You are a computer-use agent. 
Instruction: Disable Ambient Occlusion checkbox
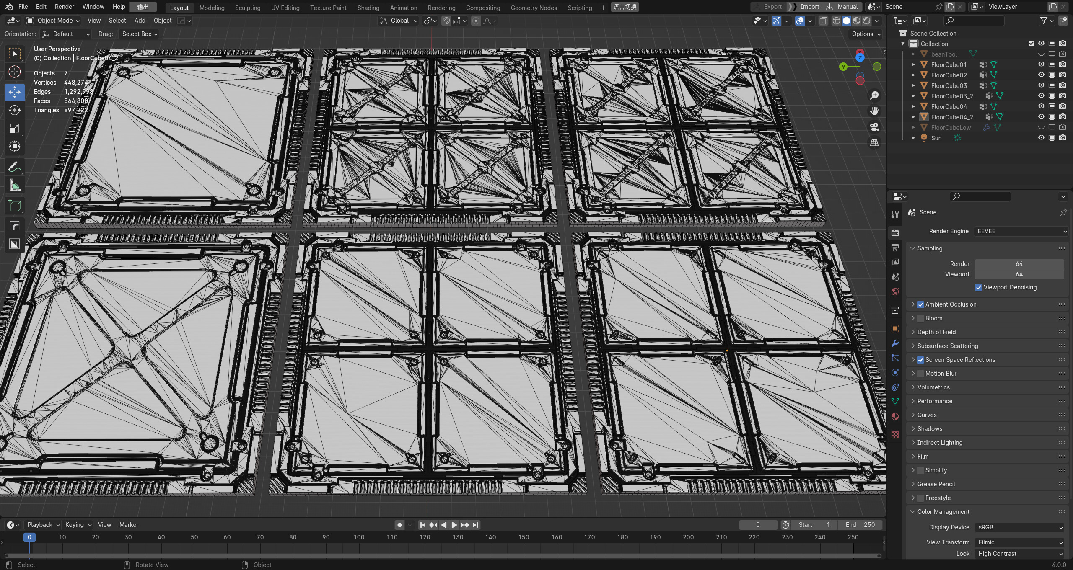tap(921, 304)
